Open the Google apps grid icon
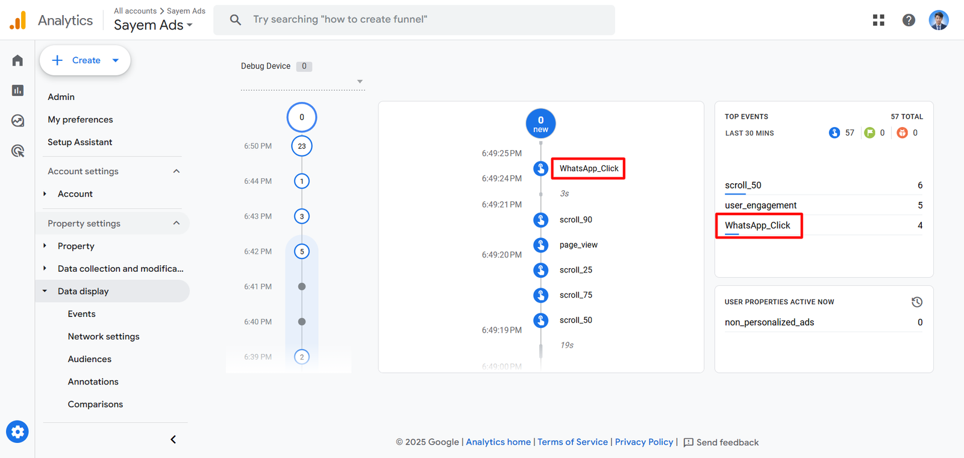 pyautogui.click(x=878, y=20)
